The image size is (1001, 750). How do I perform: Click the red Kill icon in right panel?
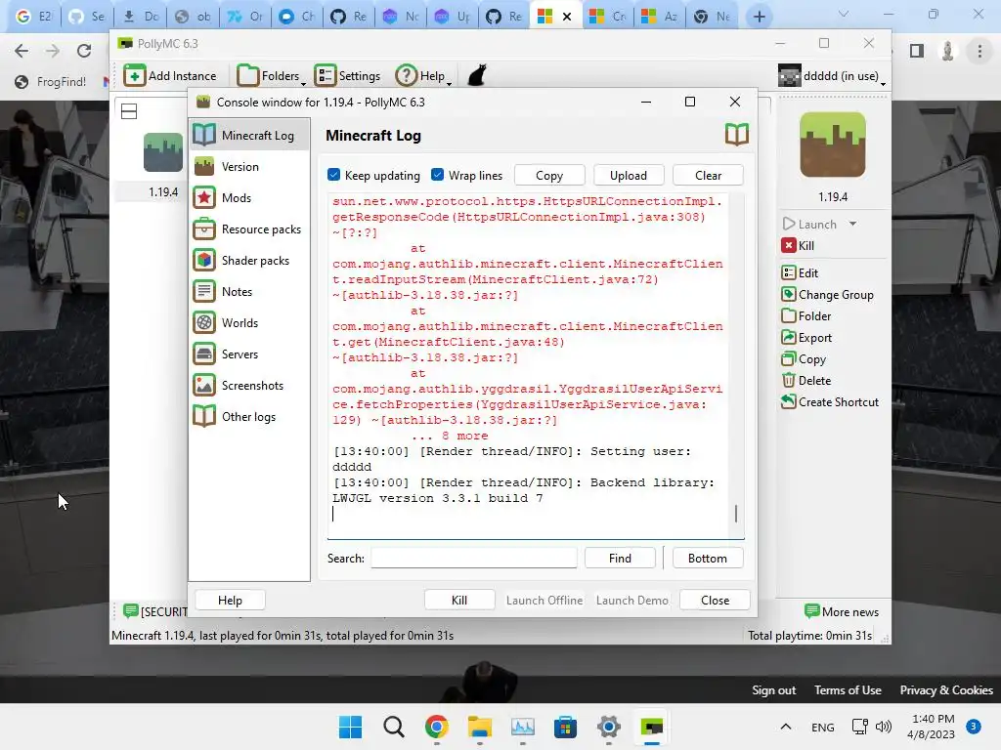click(789, 245)
